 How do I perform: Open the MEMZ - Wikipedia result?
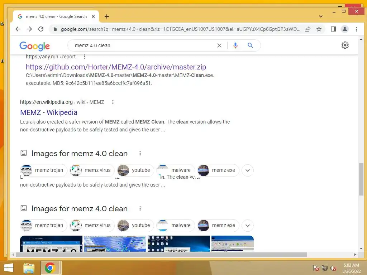click(x=49, y=112)
